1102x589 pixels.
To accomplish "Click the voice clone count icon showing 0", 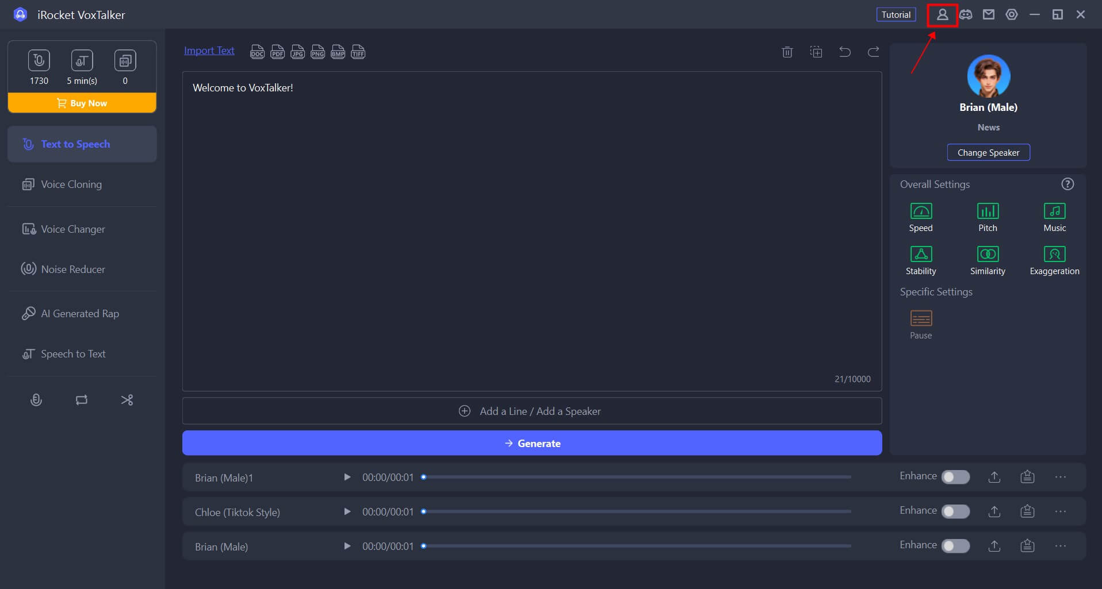I will [x=125, y=60].
